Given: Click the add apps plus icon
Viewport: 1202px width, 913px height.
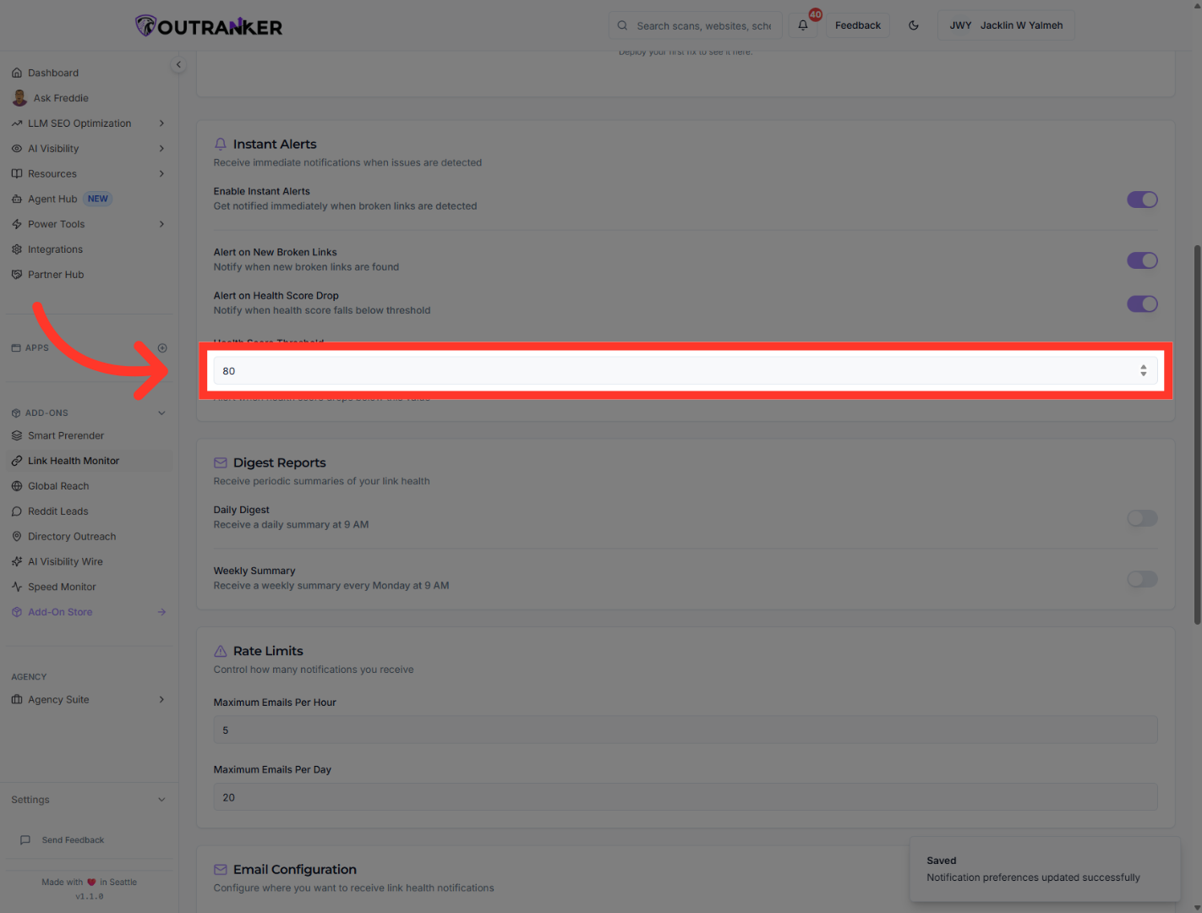Looking at the screenshot, I should click(162, 348).
